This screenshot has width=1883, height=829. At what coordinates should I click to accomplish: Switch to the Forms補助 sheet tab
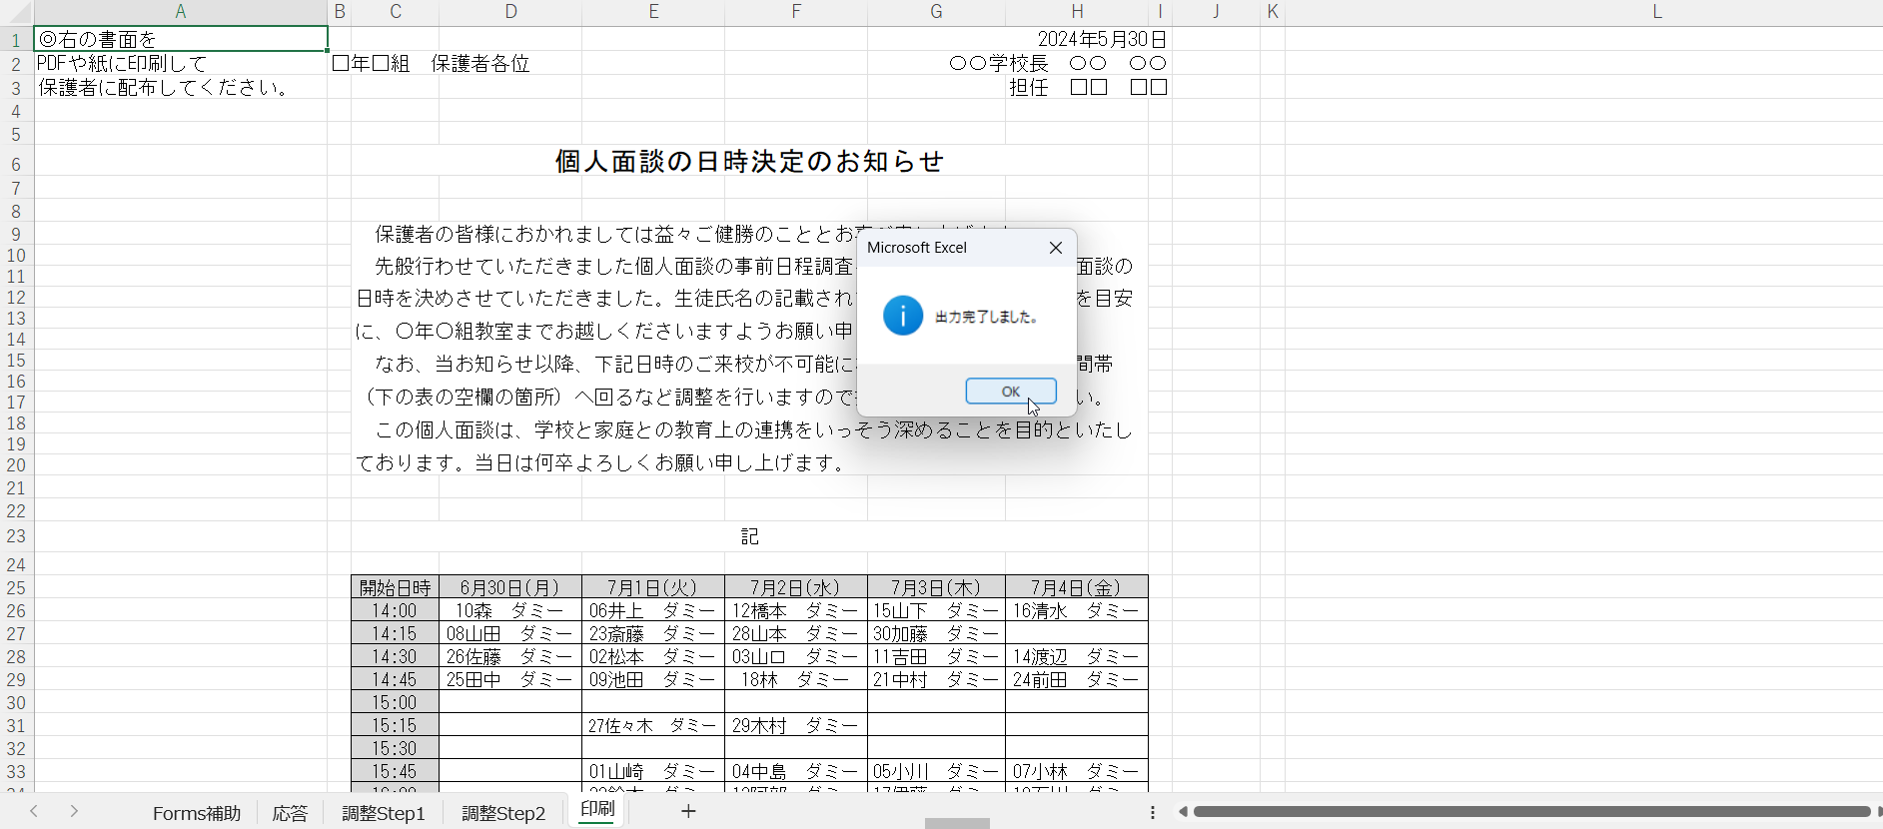196,813
